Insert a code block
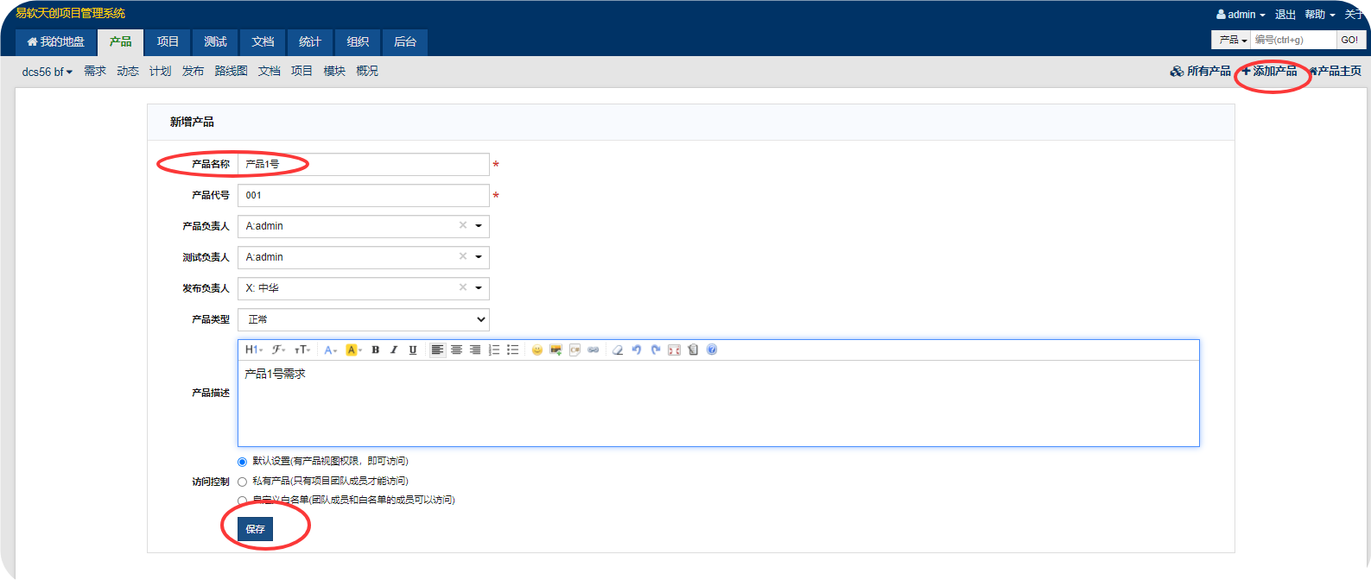The height and width of the screenshot is (586, 1371). tap(574, 350)
